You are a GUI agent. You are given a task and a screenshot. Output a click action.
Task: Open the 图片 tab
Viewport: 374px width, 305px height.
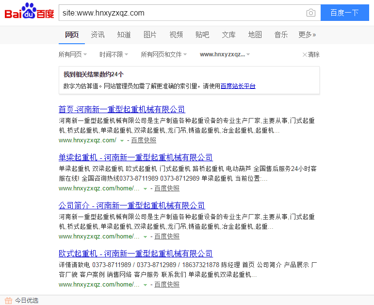click(150, 35)
